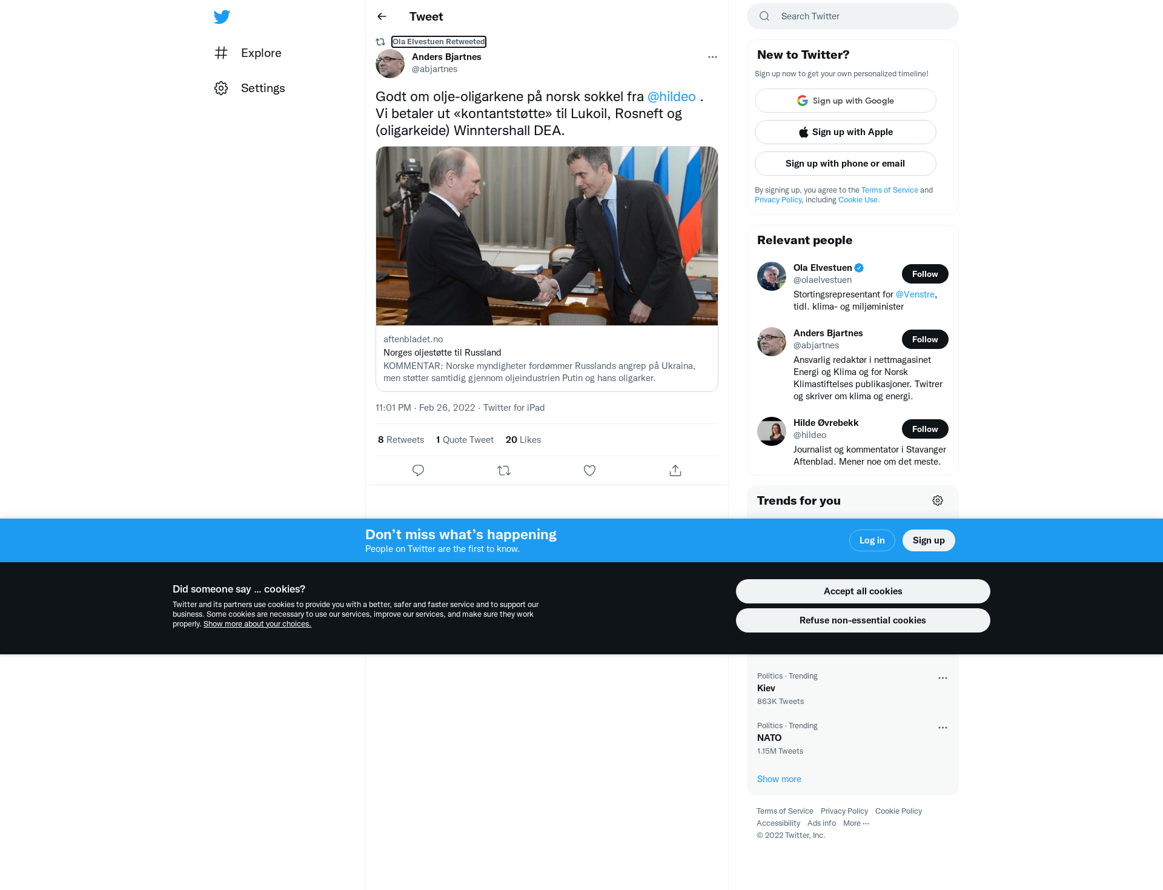Open Trends for you settings gear
Viewport: 1163px width, 890px height.
click(938, 500)
